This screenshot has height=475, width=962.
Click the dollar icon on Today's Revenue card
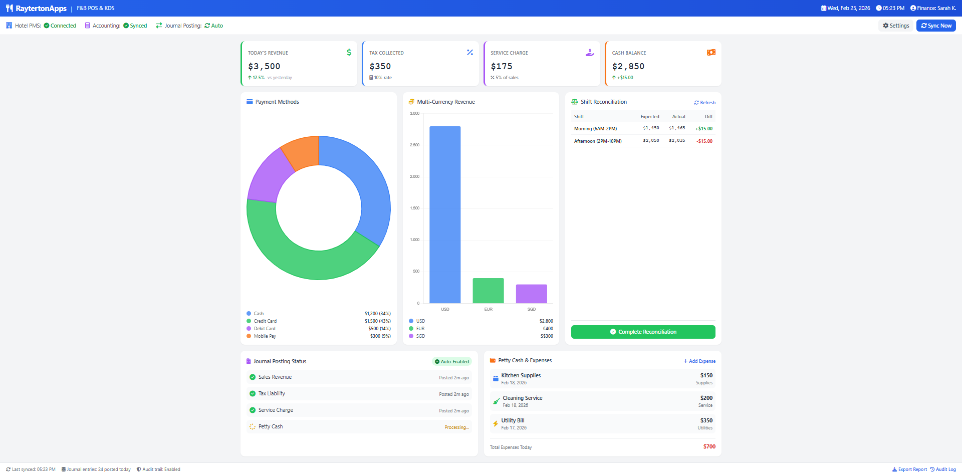349,52
